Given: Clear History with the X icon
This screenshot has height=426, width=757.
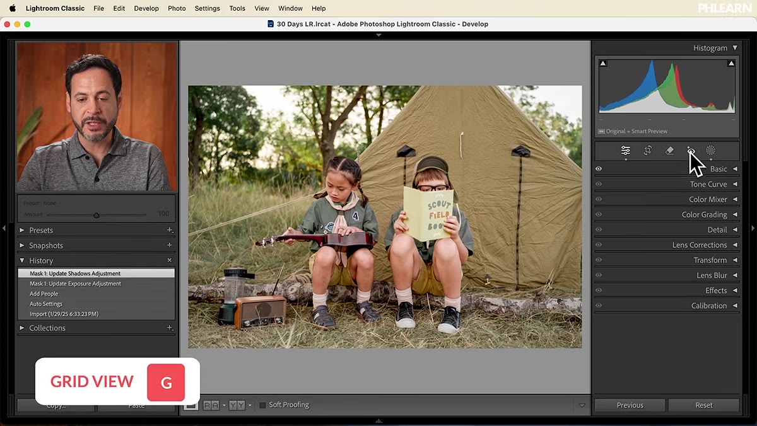Looking at the screenshot, I should point(169,260).
